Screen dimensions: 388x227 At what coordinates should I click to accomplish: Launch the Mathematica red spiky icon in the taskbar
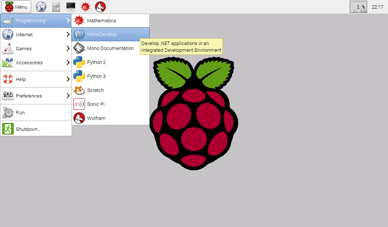click(x=85, y=7)
